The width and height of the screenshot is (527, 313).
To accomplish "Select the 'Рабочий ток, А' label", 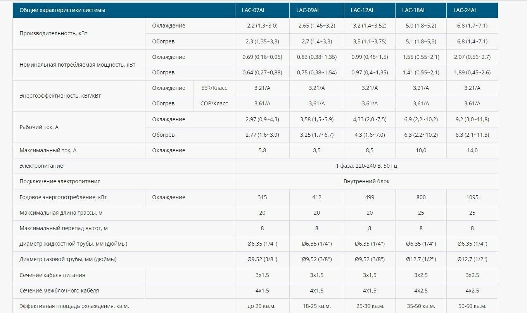I will click(39, 127).
